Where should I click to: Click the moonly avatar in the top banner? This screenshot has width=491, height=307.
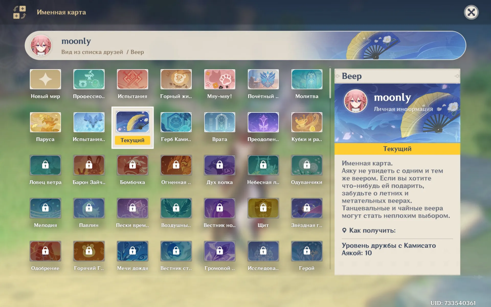pos(41,46)
